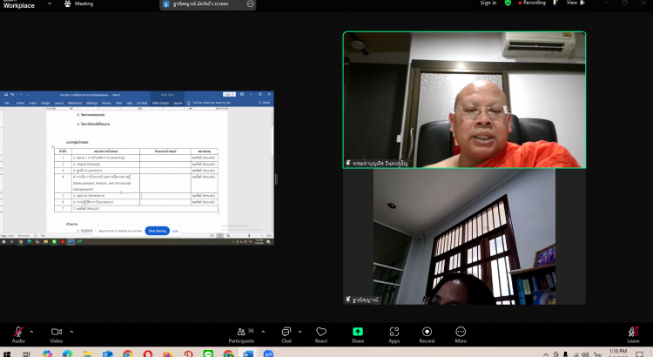Screen dimensions: 653x357
Task: Click the red Recording indicator
Action: click(532, 3)
